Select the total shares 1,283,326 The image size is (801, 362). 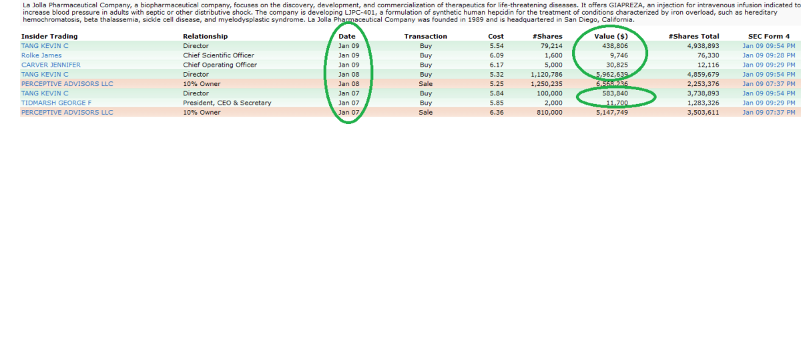pos(704,103)
